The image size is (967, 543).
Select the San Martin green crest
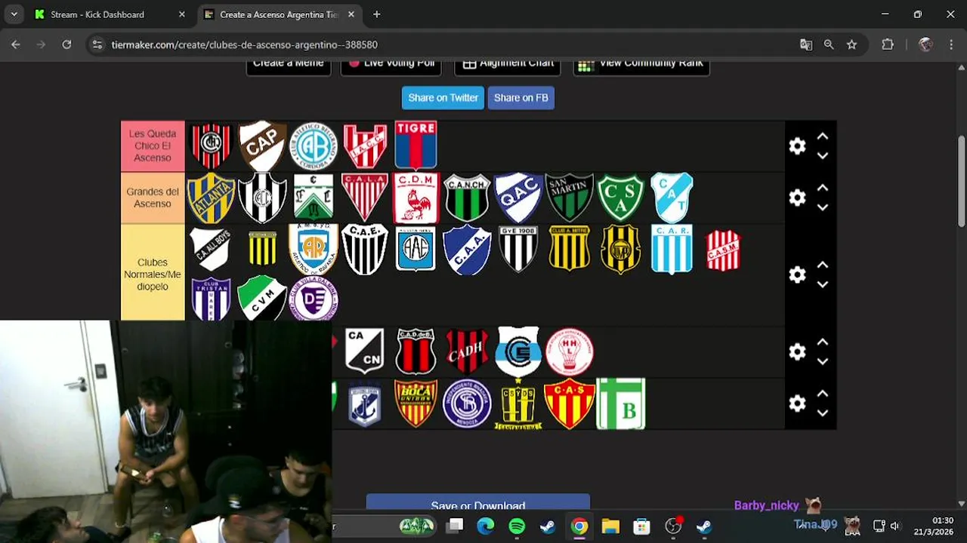click(569, 198)
